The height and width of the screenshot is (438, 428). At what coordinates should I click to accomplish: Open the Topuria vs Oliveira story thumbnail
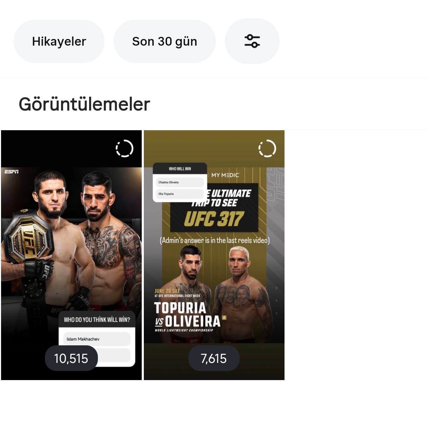click(214, 255)
